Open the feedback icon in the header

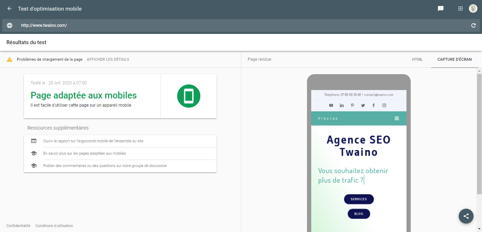click(x=441, y=8)
